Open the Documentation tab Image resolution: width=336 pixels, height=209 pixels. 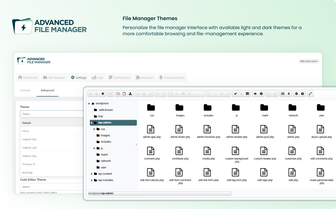click(172, 78)
